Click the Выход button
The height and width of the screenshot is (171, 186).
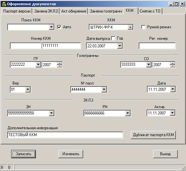pyautogui.click(x=165, y=154)
